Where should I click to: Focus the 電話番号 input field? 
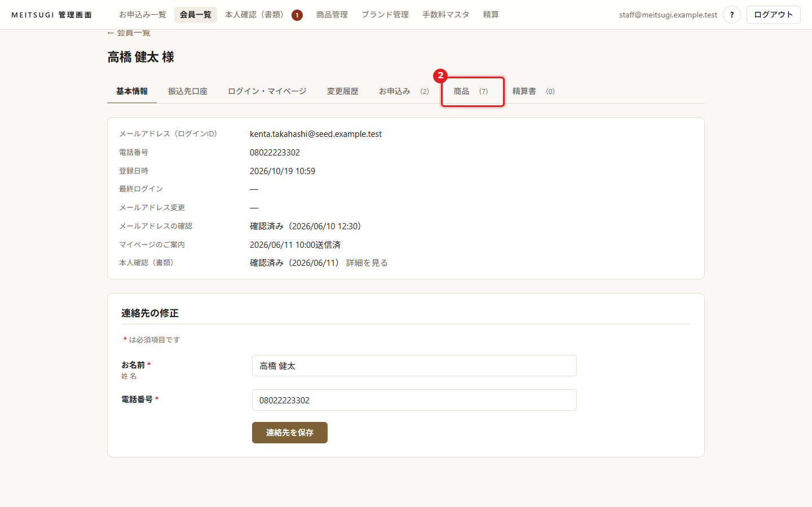click(x=414, y=400)
